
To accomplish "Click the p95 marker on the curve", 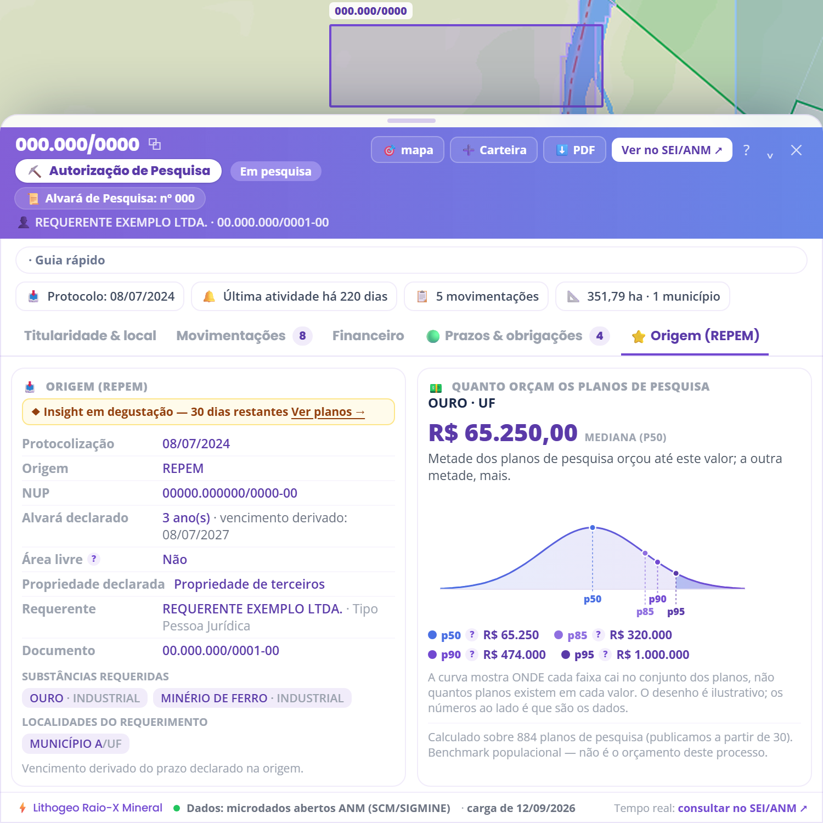I will [676, 574].
